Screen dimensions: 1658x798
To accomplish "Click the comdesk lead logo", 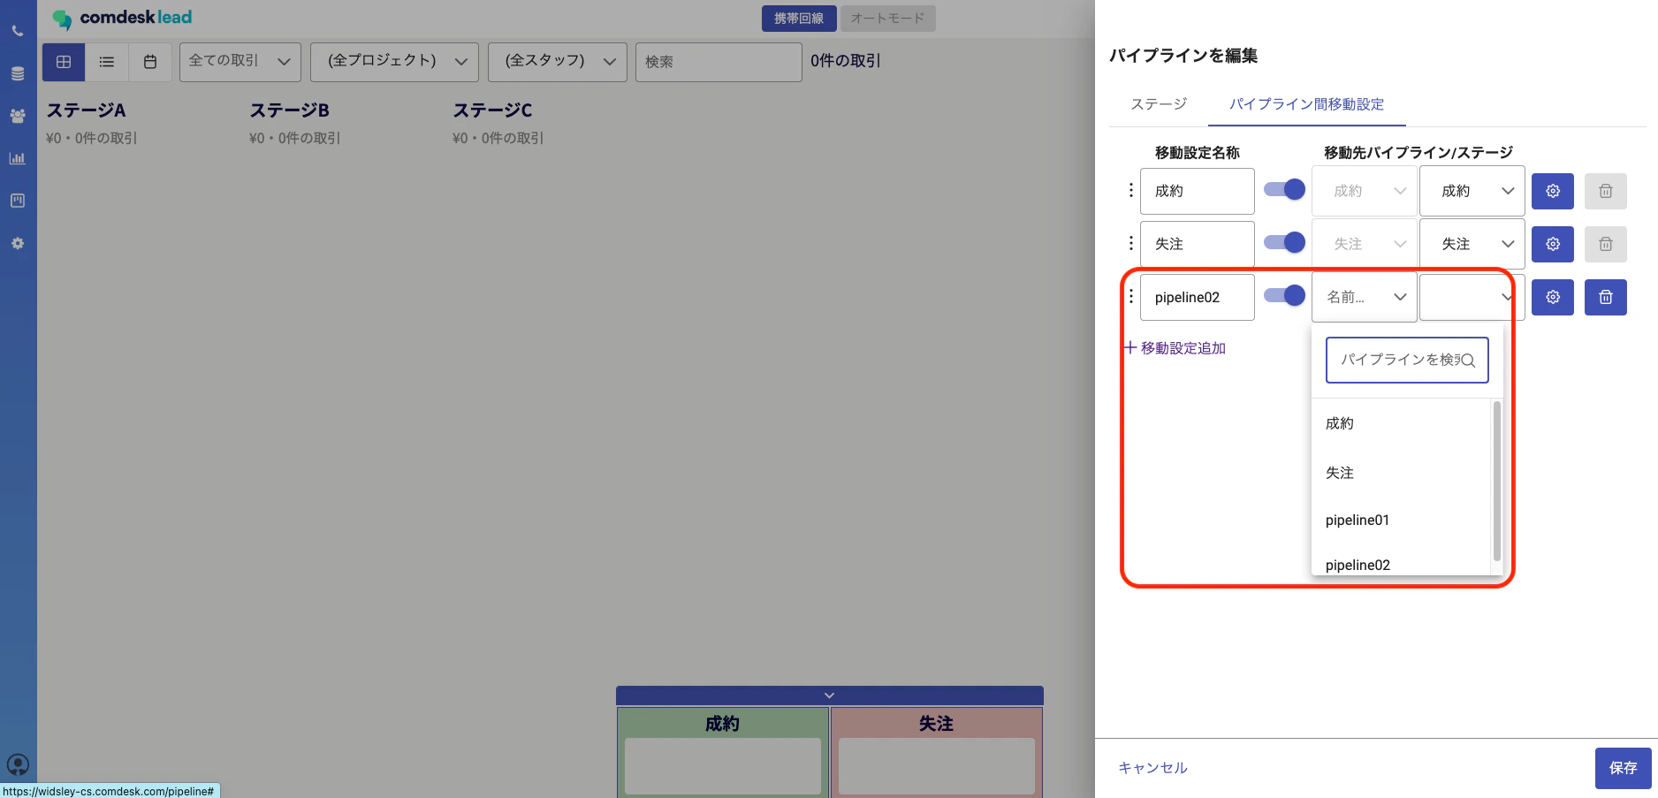I will coord(122,18).
